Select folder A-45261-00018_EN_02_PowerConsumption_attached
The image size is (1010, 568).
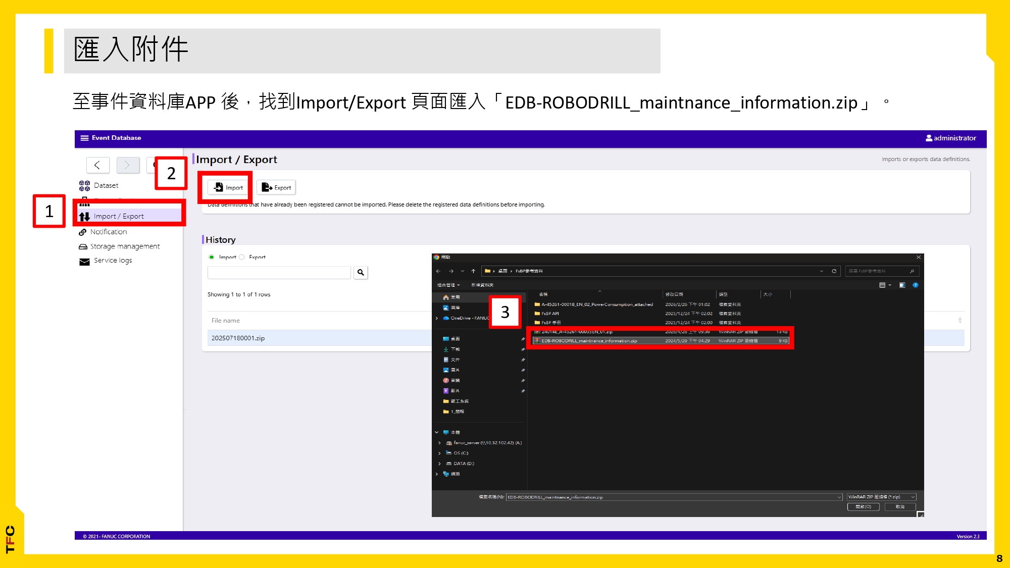[x=594, y=304]
